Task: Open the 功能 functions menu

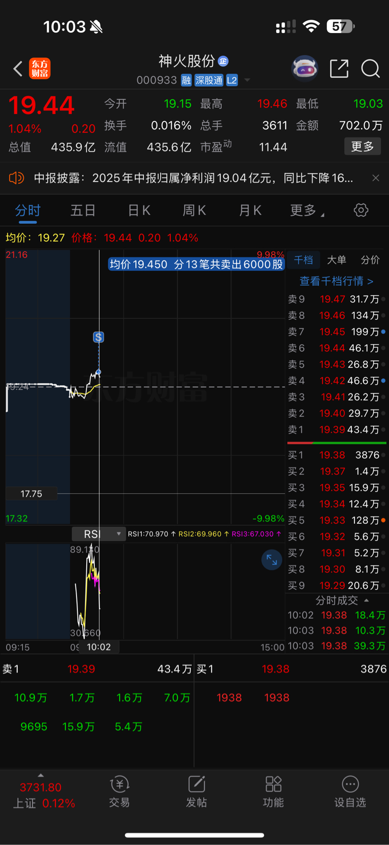Action: [x=274, y=792]
